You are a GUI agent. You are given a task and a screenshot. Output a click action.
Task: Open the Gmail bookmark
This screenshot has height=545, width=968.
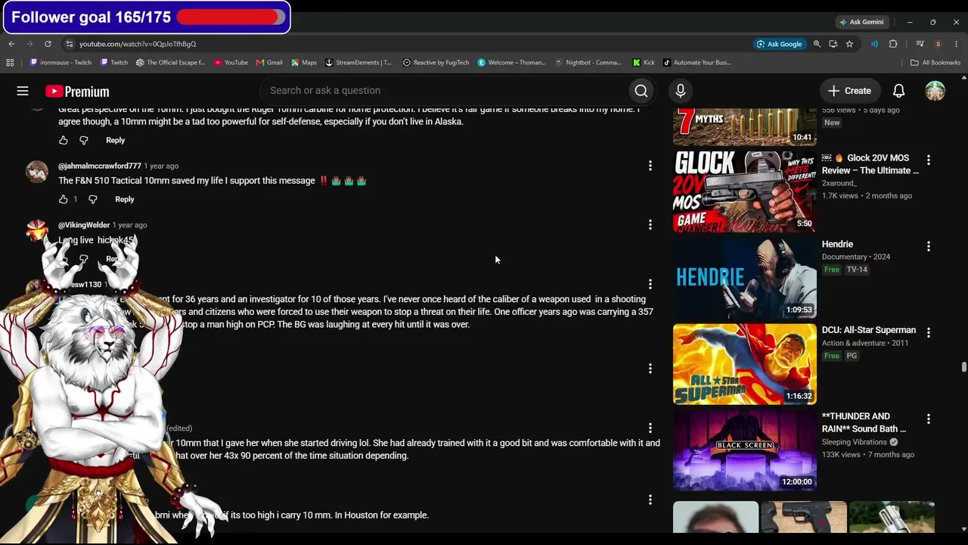(269, 63)
